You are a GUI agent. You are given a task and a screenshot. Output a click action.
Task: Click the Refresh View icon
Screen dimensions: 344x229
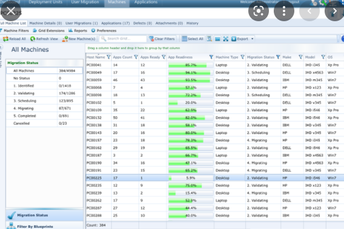click(33, 39)
